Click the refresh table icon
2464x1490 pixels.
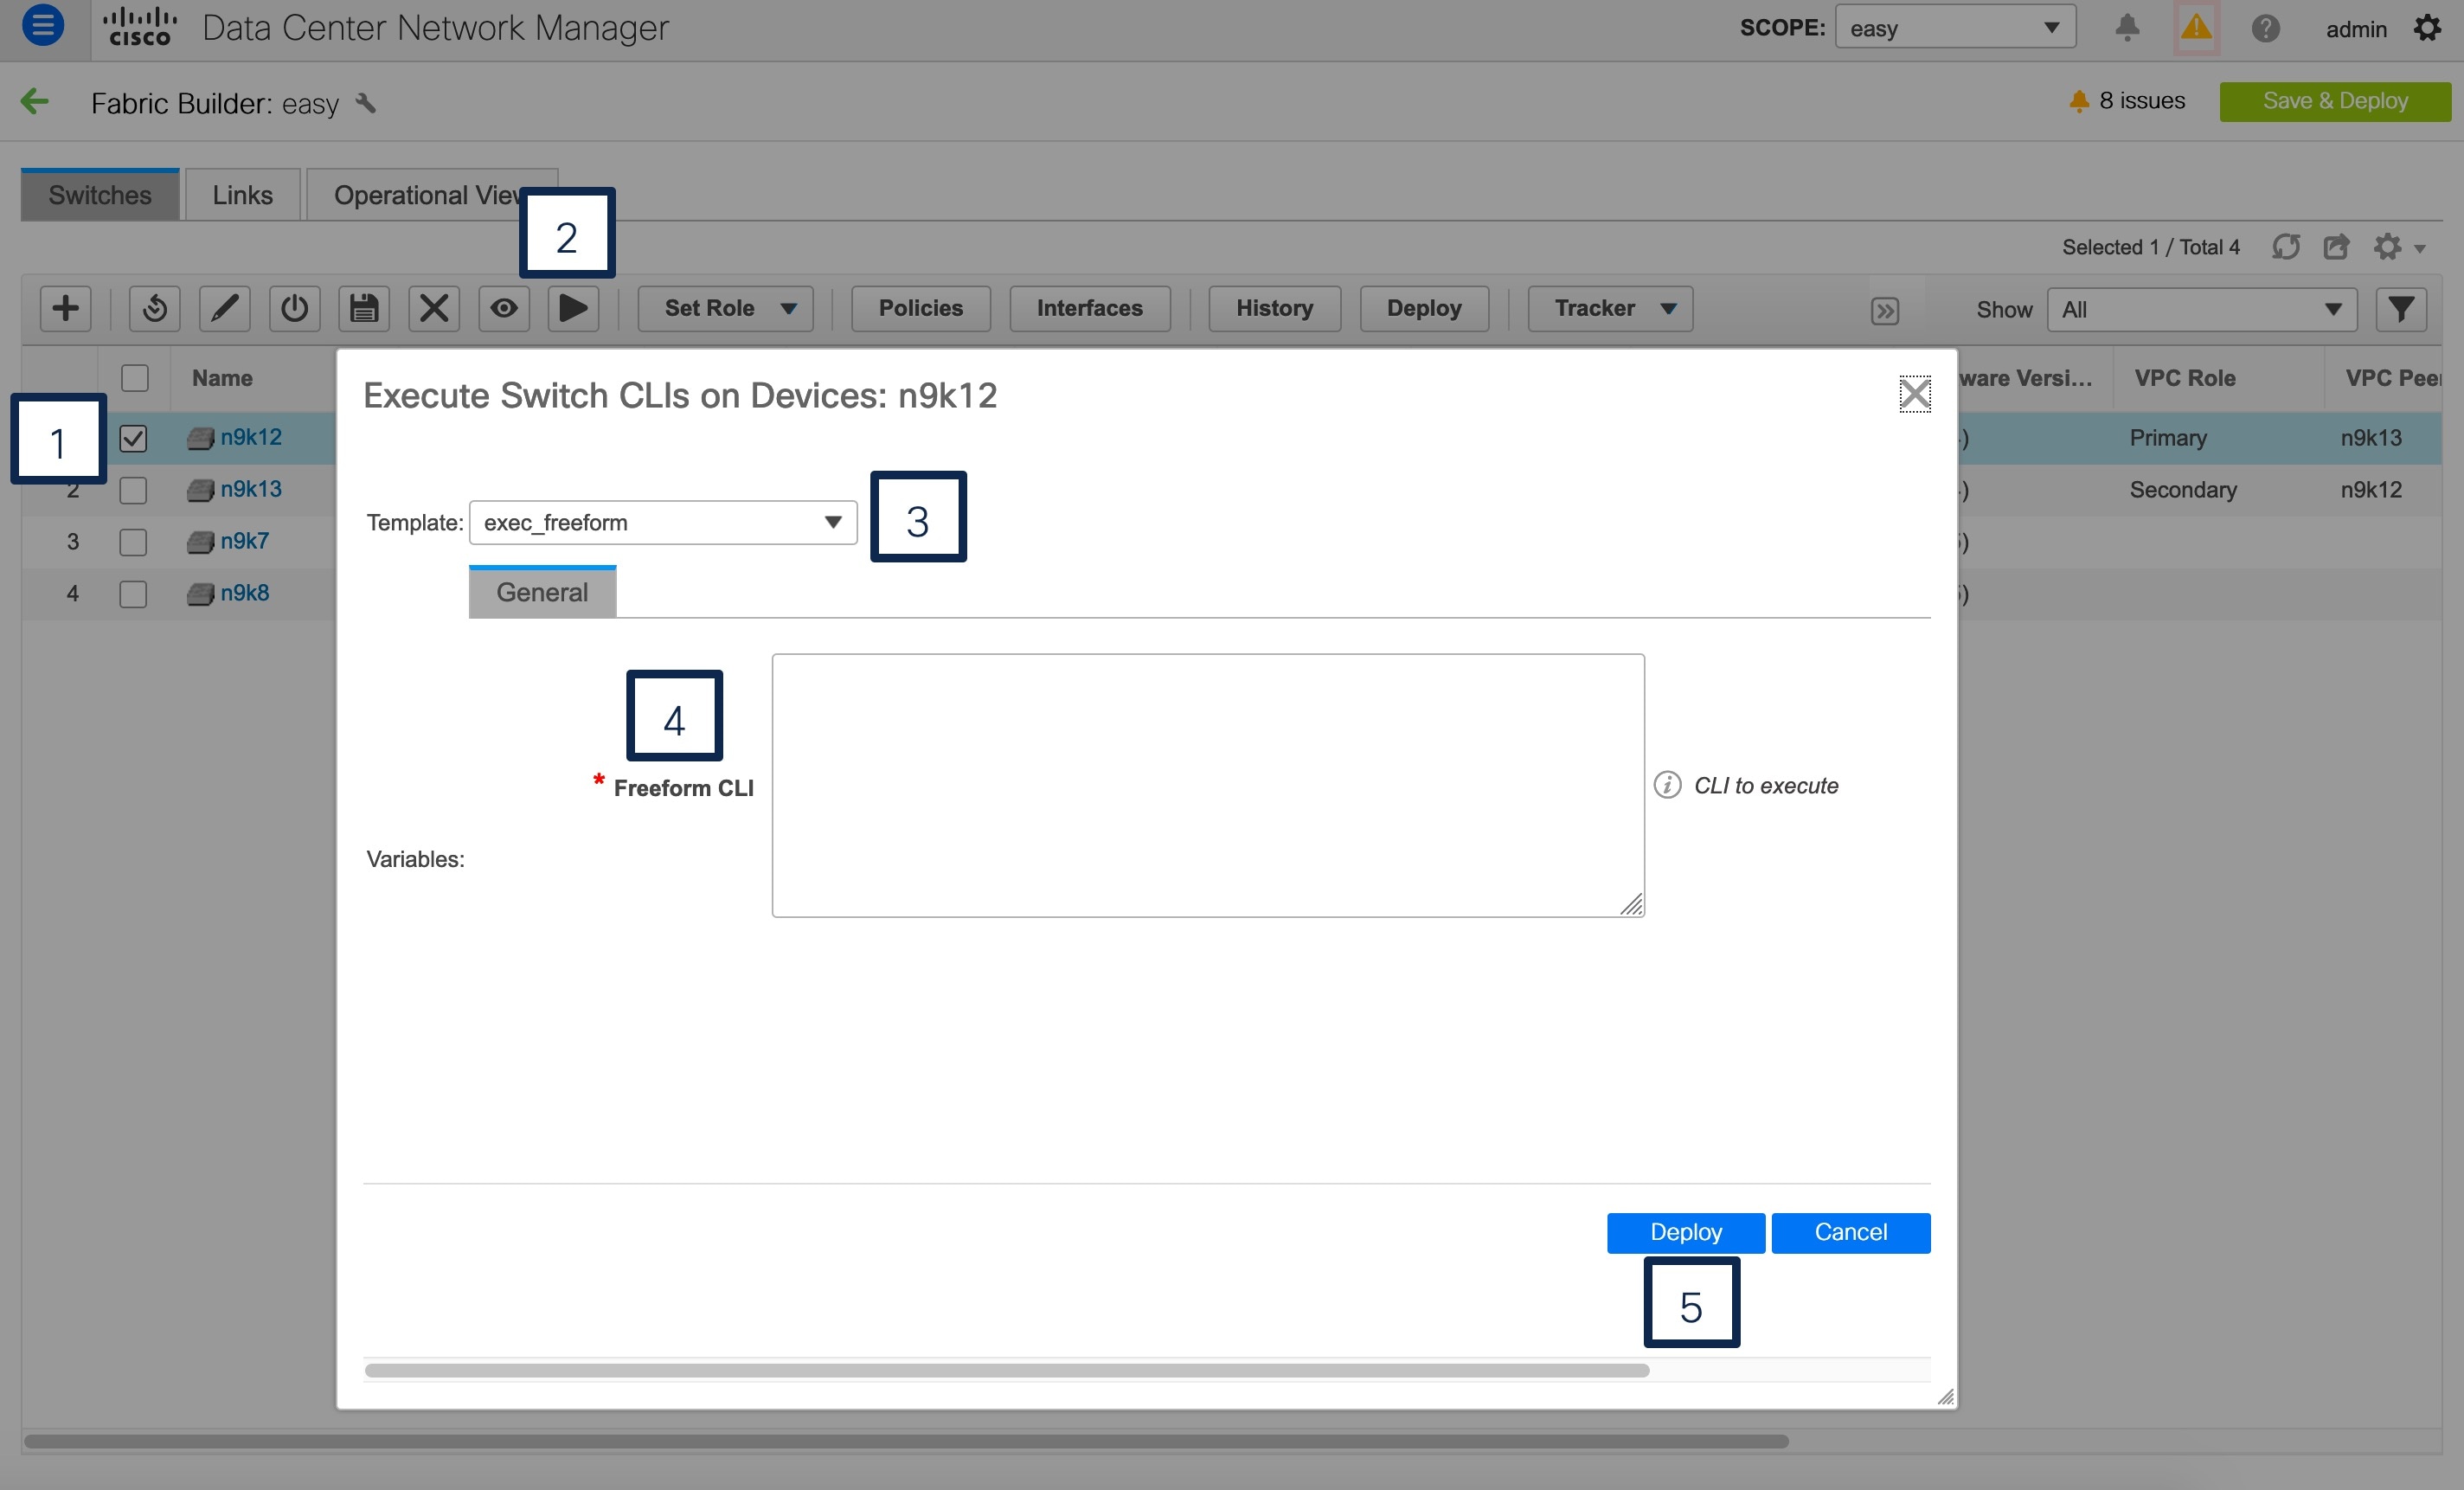point(2286,247)
